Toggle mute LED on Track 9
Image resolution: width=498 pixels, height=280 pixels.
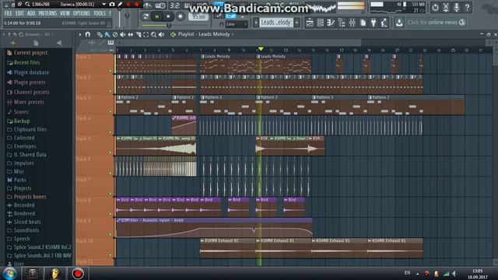click(110, 235)
